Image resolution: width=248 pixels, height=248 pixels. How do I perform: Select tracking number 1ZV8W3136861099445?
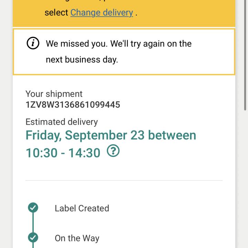point(73,105)
